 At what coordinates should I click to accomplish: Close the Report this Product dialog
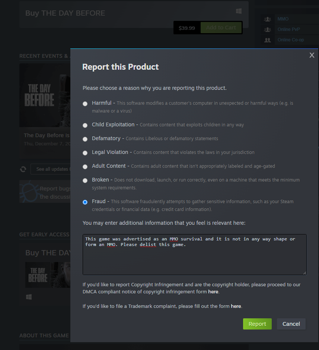pyautogui.click(x=312, y=55)
